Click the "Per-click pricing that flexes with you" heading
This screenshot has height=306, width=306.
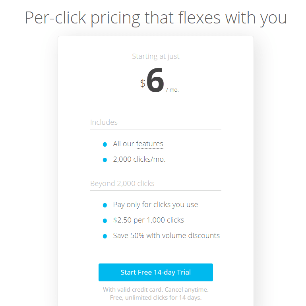click(x=156, y=18)
